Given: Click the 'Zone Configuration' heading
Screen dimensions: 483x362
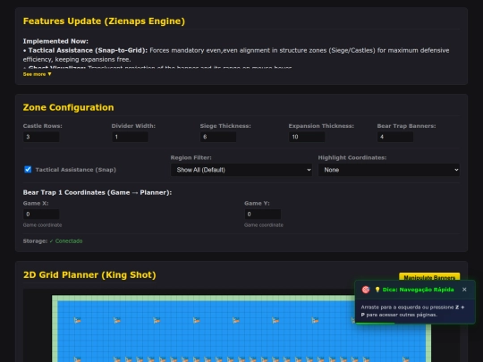Looking at the screenshot, I should pos(68,107).
